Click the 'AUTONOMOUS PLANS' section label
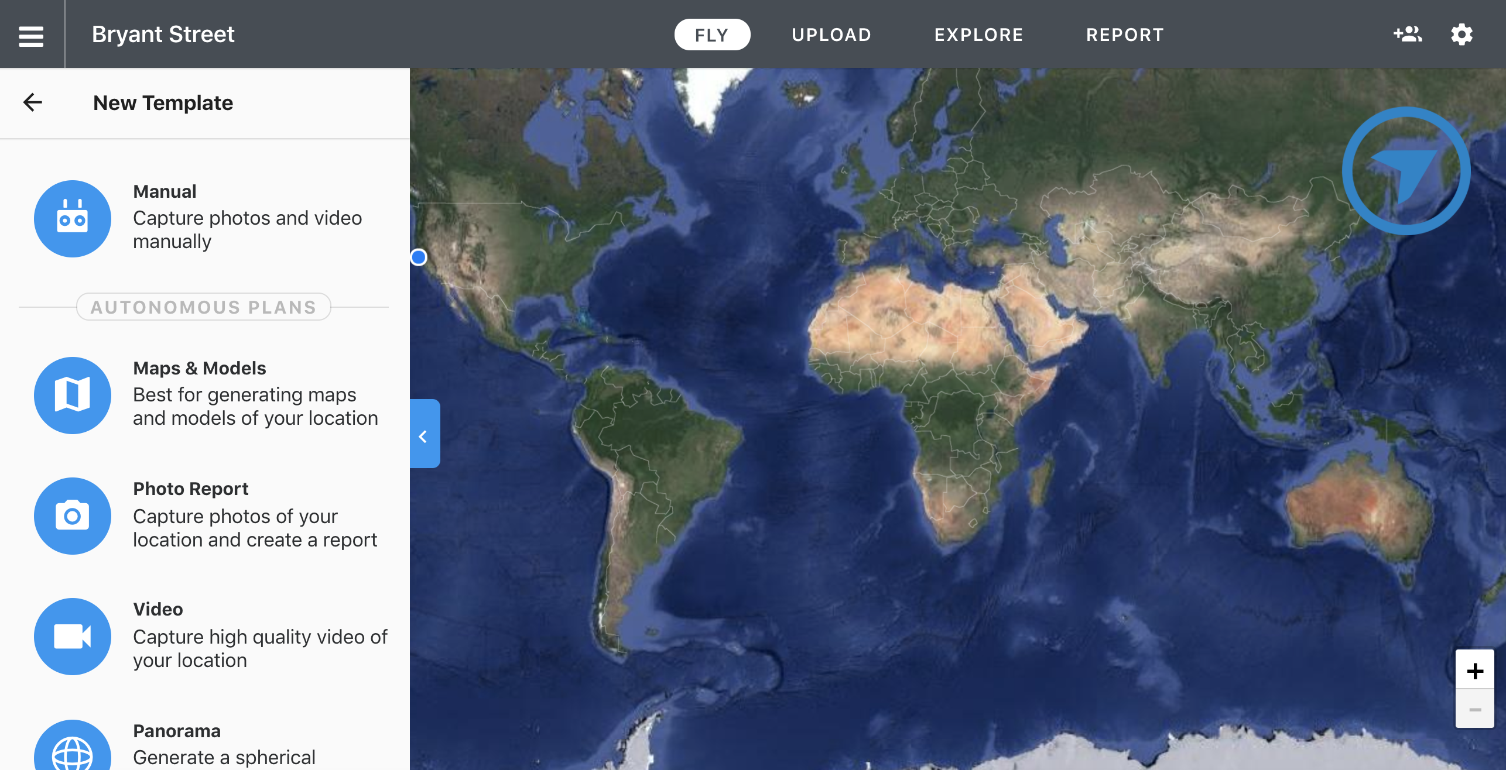The width and height of the screenshot is (1506, 770). (204, 307)
